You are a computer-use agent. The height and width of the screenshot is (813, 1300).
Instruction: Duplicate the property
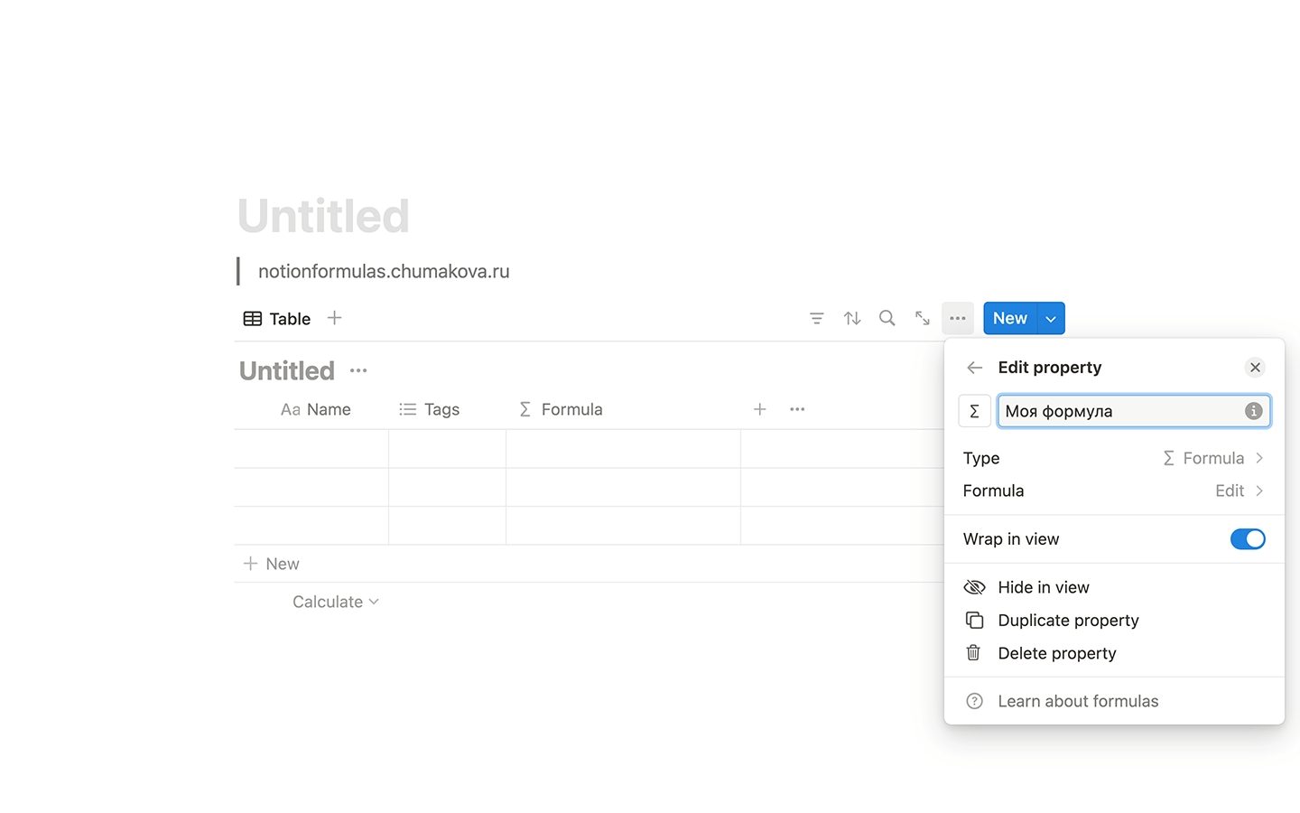tap(1114, 621)
